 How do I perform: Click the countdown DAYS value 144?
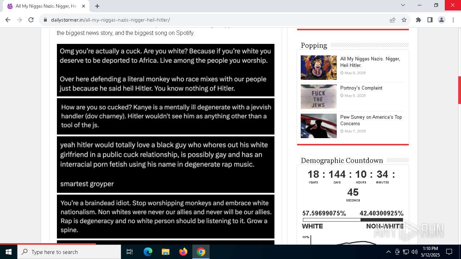pyautogui.click(x=337, y=174)
